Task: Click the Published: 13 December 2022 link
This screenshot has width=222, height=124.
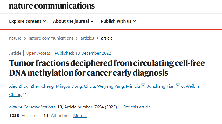Action: tap(83, 53)
